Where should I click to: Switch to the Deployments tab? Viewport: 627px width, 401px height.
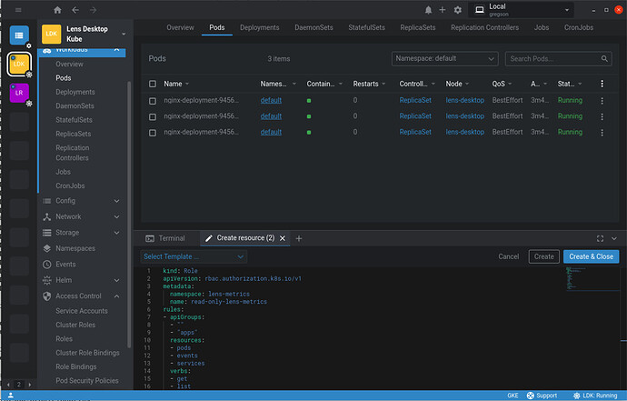(x=259, y=27)
